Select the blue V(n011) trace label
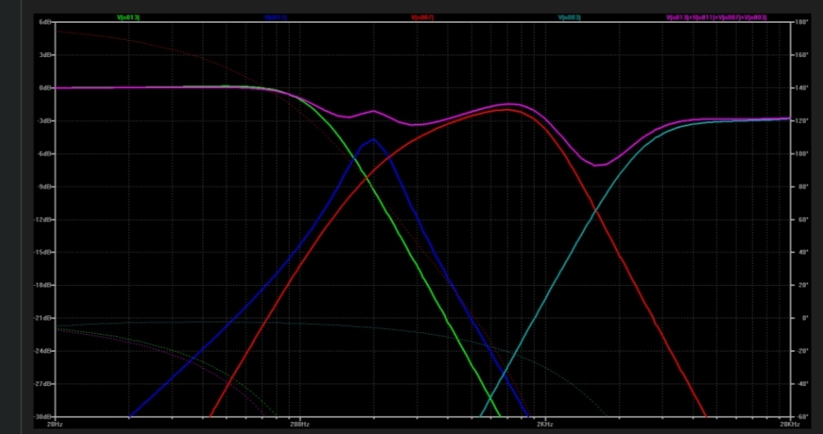823x434 pixels. pyautogui.click(x=276, y=18)
